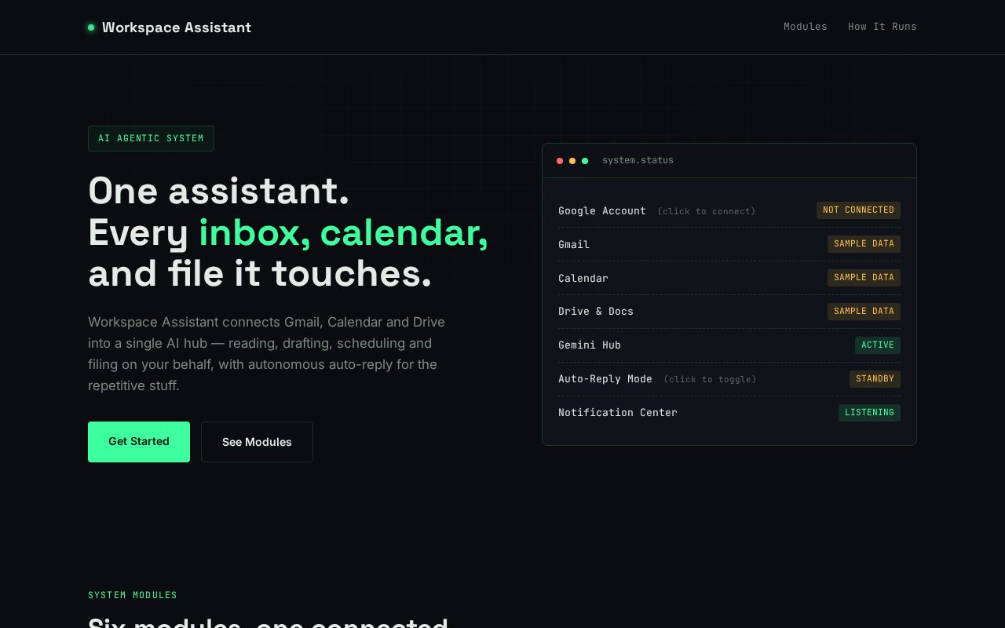Click the SAMPLE DATA badge beside Drive & Docs
The width and height of the screenshot is (1005, 628).
point(864,312)
